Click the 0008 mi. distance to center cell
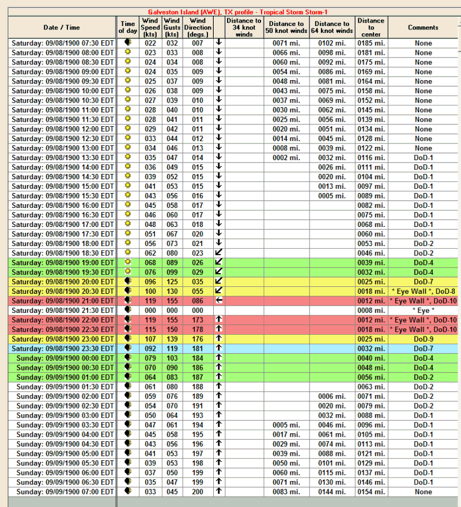461x507 pixels. [x=371, y=311]
